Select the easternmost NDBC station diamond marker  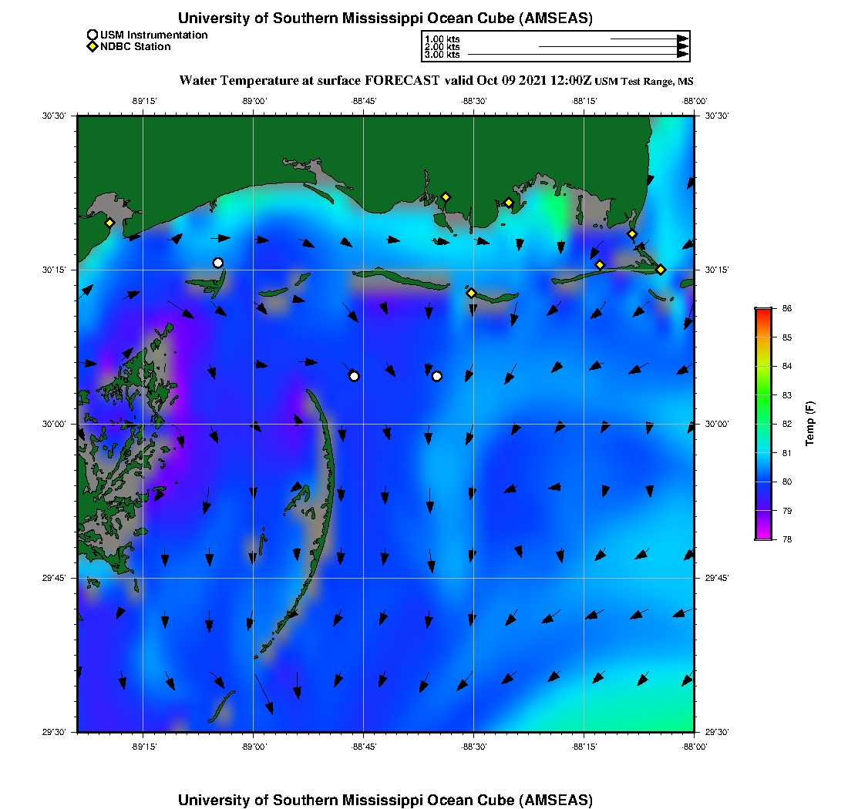(661, 269)
